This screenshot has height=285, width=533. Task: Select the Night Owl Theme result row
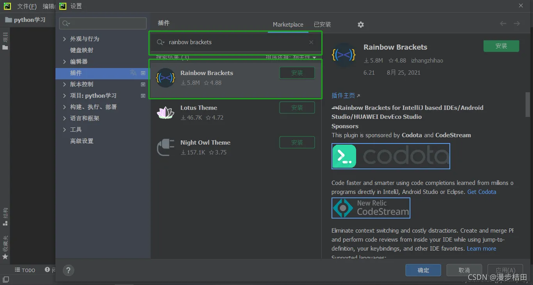click(x=236, y=147)
